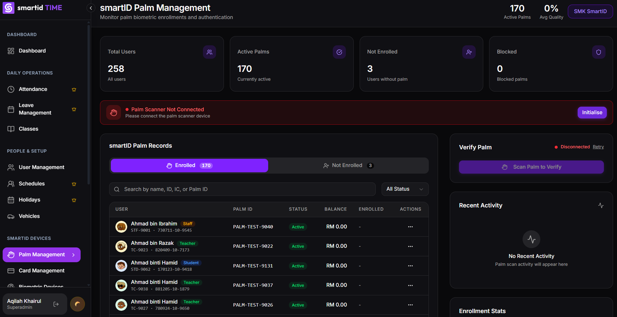The image size is (617, 317).
Task: Navigate to Classes
Action: click(x=42, y=129)
